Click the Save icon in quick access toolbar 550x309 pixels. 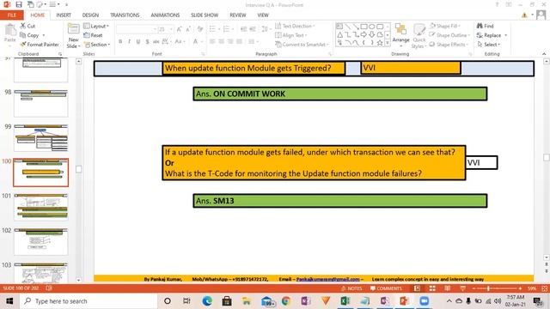pyautogui.click(x=19, y=4)
